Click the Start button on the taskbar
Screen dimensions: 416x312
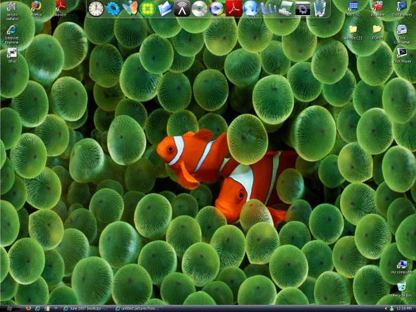pyautogui.click(x=10, y=309)
